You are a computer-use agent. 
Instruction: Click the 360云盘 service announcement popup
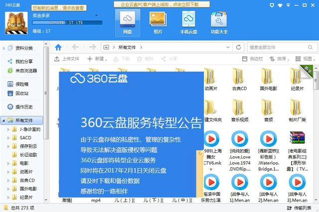tap(131, 134)
